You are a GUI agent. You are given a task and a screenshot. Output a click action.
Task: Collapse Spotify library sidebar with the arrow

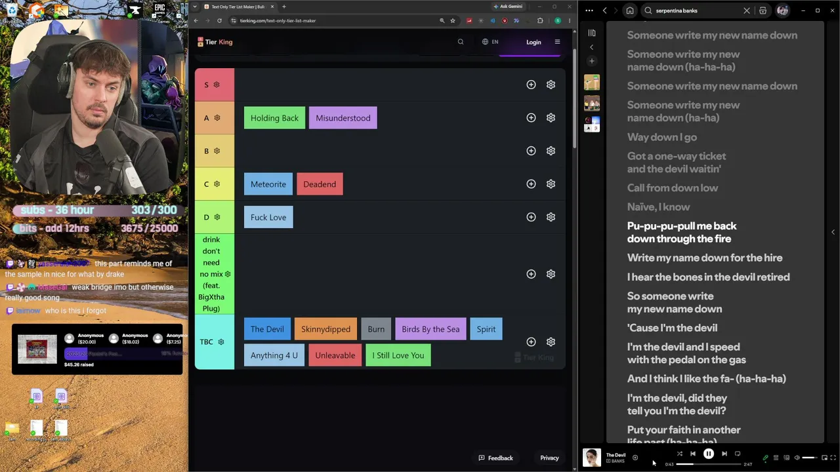point(591,47)
